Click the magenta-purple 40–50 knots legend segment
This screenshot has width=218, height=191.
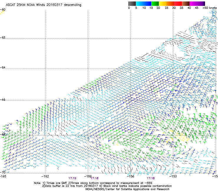pyautogui.click(x=197, y=4)
